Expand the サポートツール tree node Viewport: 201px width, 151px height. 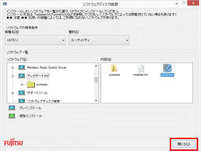pos(12,93)
